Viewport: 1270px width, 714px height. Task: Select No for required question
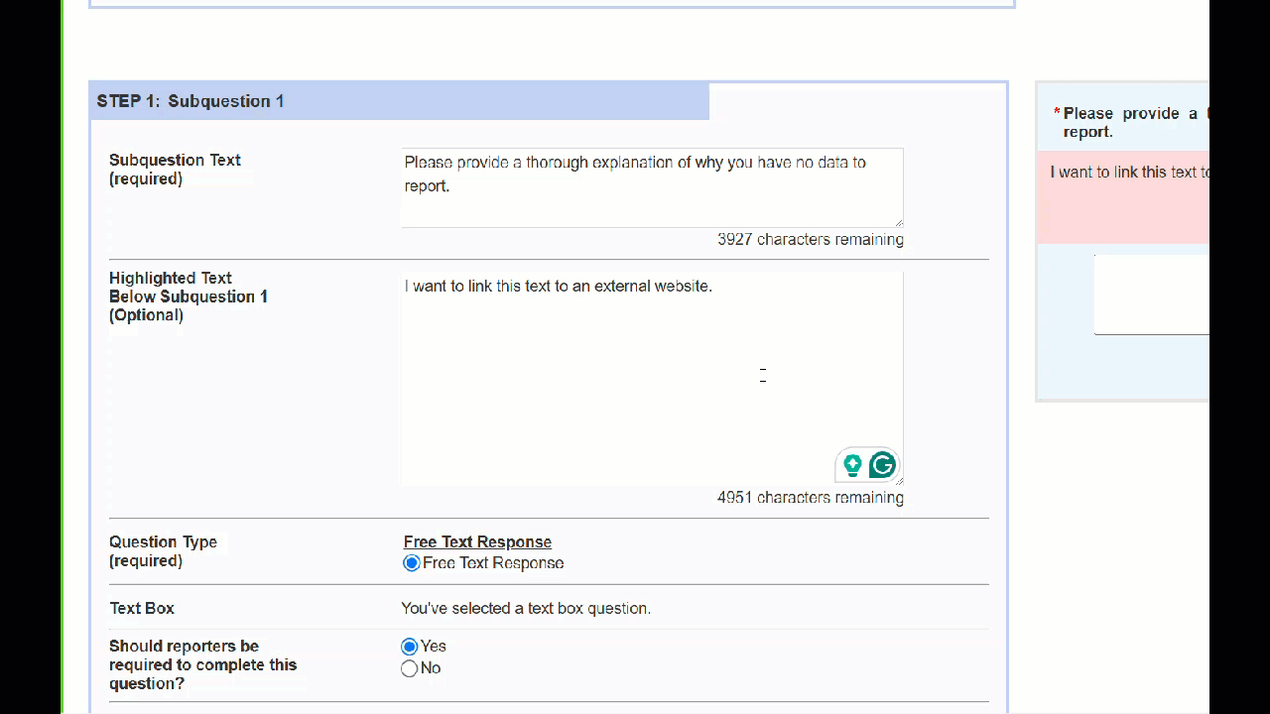click(410, 668)
